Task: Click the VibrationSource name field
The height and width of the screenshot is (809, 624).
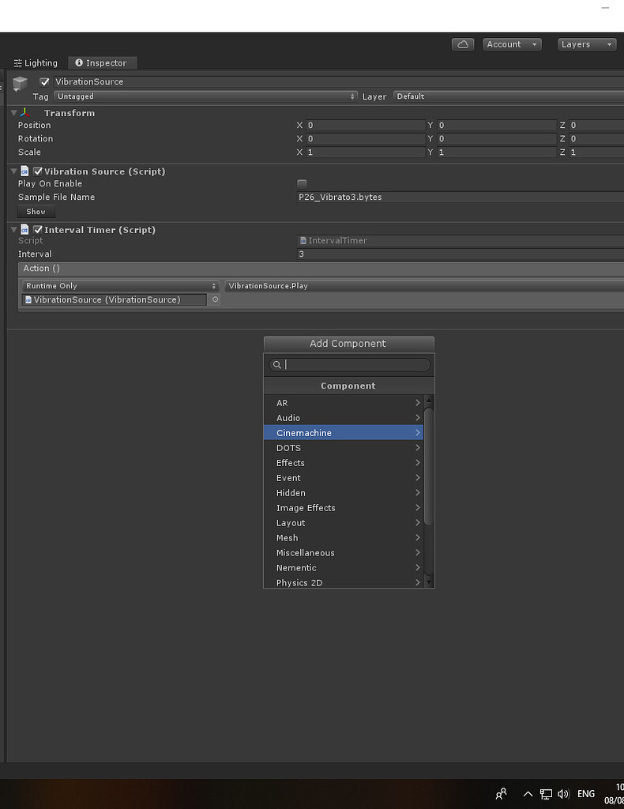Action: (x=338, y=81)
